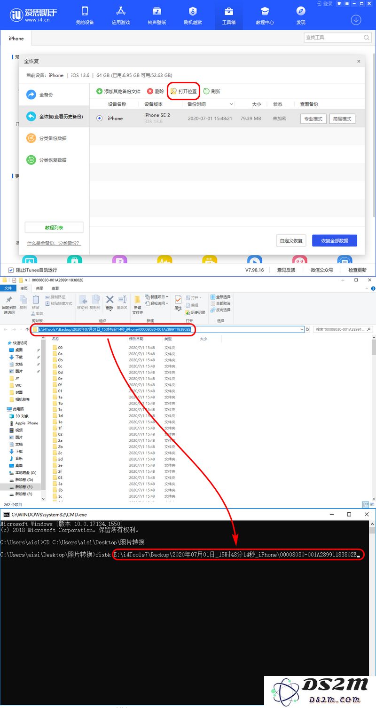Select the iPhone backup radio button
This screenshot has height=708, width=376.
point(99,119)
